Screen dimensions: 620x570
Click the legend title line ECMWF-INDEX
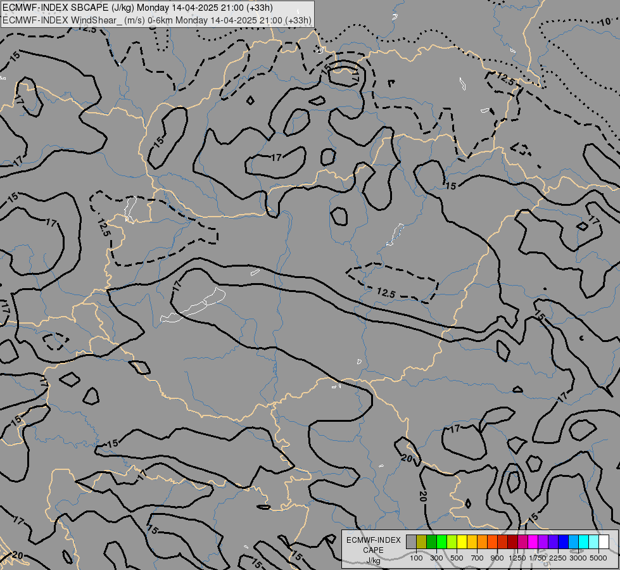[374, 540]
